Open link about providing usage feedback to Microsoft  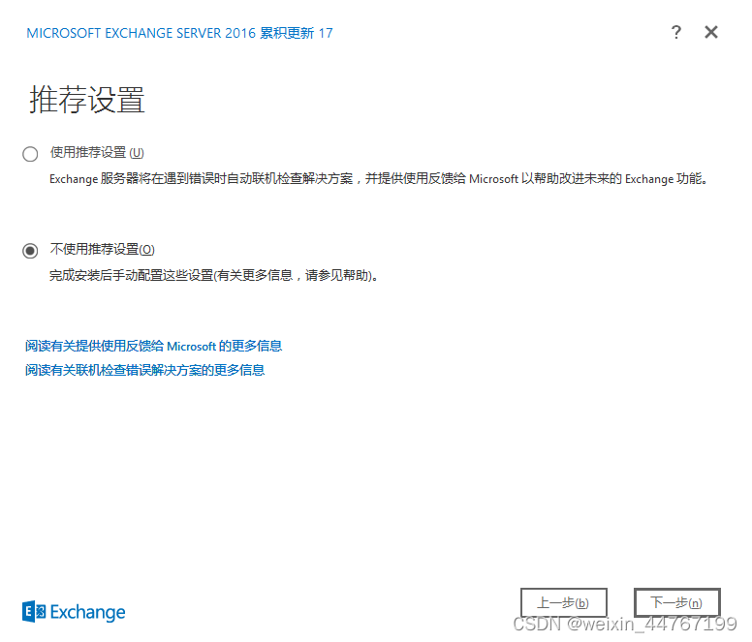tap(153, 346)
